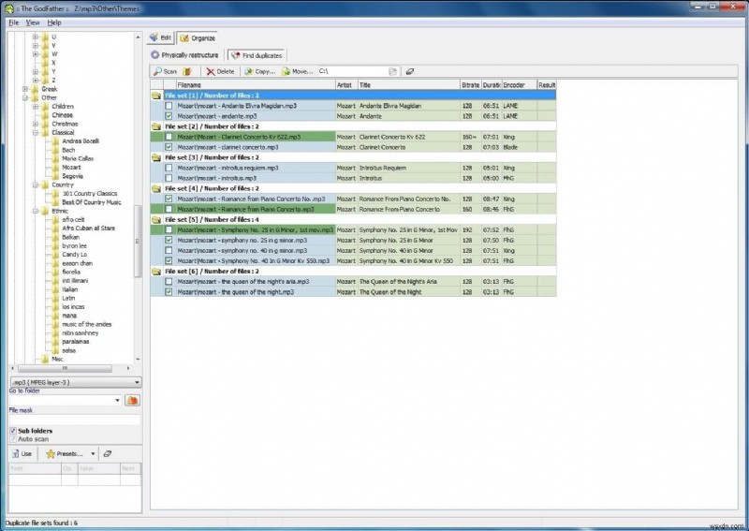
Task: Expand the Greek folder node
Action: (25, 89)
